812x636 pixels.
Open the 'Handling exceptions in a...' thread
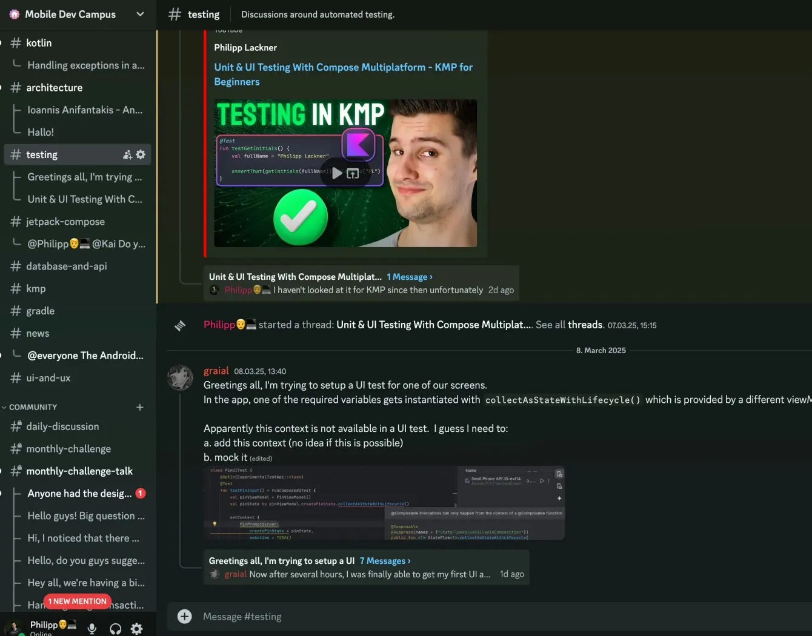(85, 65)
